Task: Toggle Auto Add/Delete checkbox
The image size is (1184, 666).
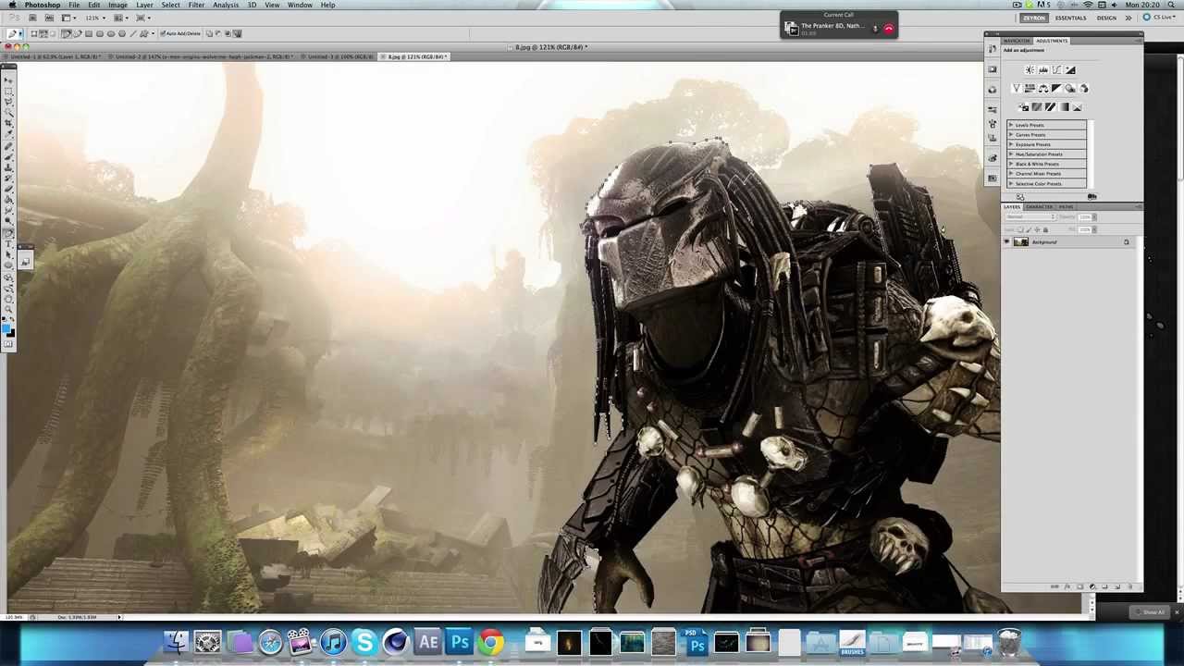Action: point(163,33)
